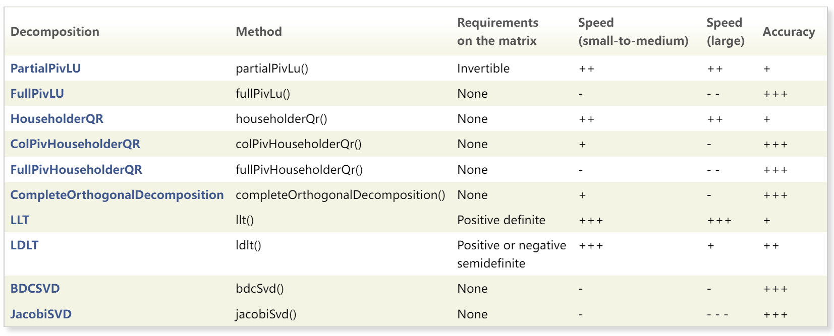Open the FullPivHouseholderQR link

click(76, 170)
